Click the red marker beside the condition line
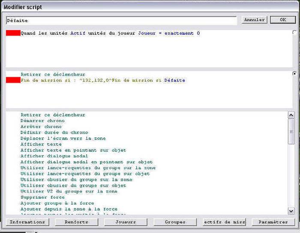The image size is (300, 233). tap(13, 33)
